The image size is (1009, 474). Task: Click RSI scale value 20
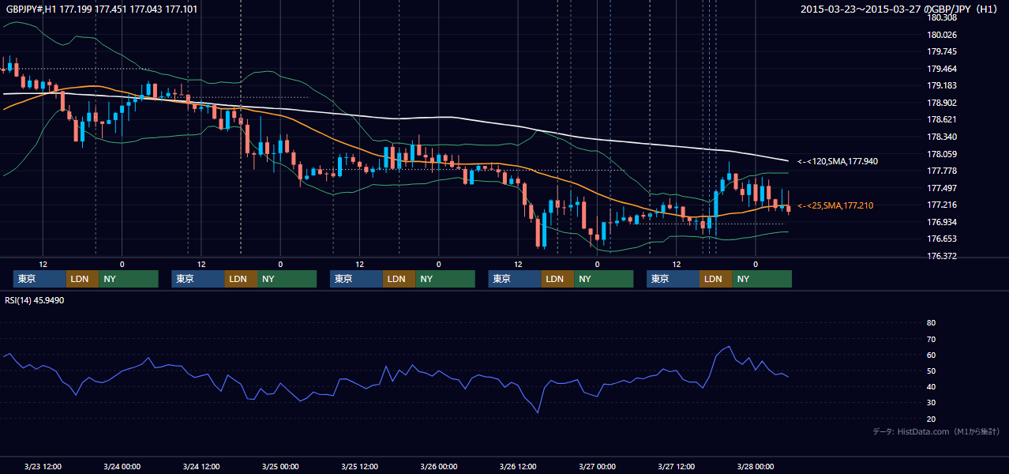click(931, 419)
